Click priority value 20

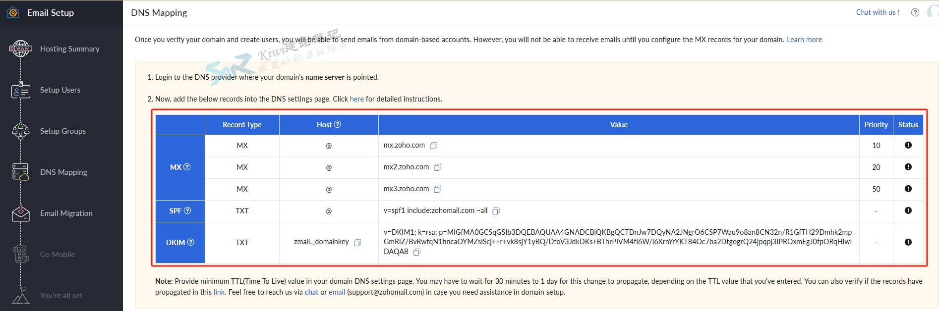(876, 167)
